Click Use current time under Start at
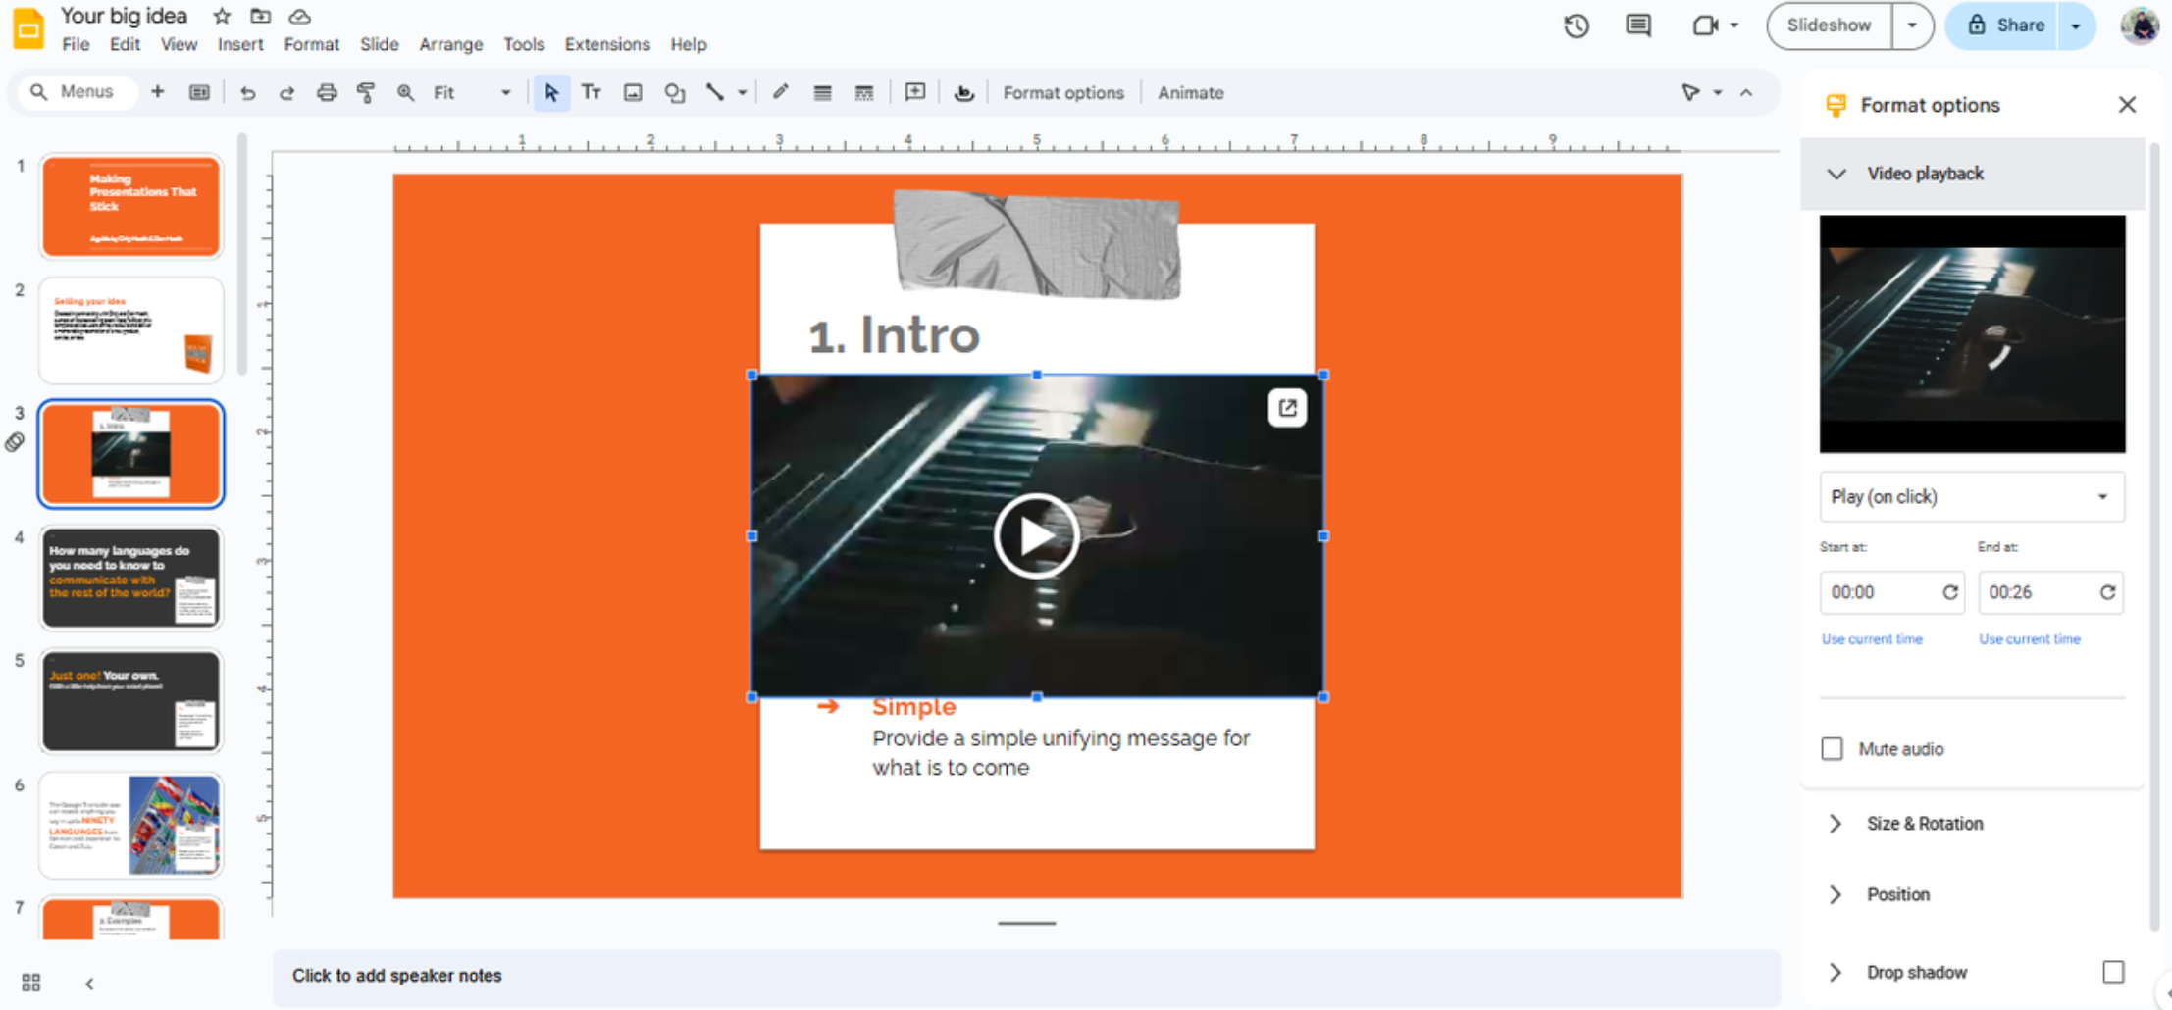 1872,639
